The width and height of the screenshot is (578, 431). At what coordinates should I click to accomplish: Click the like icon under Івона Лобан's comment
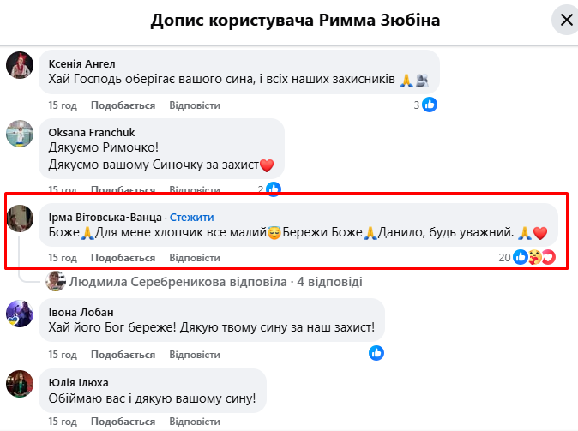[x=376, y=352]
